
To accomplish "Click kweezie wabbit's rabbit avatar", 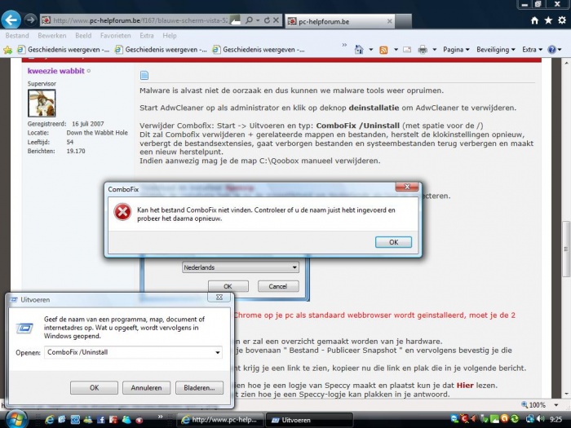I will click(42, 104).
